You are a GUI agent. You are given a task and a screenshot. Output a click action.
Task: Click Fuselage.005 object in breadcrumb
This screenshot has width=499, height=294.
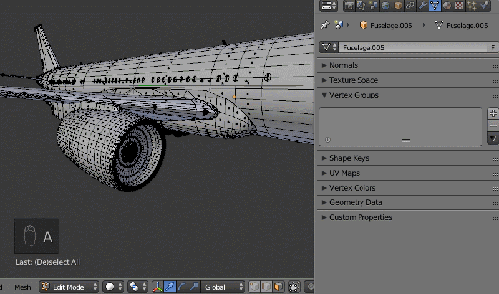point(385,26)
